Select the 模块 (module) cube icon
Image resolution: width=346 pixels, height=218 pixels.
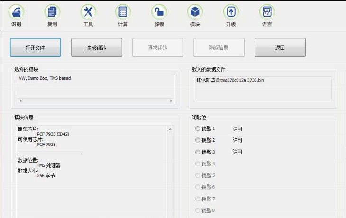pos(195,12)
